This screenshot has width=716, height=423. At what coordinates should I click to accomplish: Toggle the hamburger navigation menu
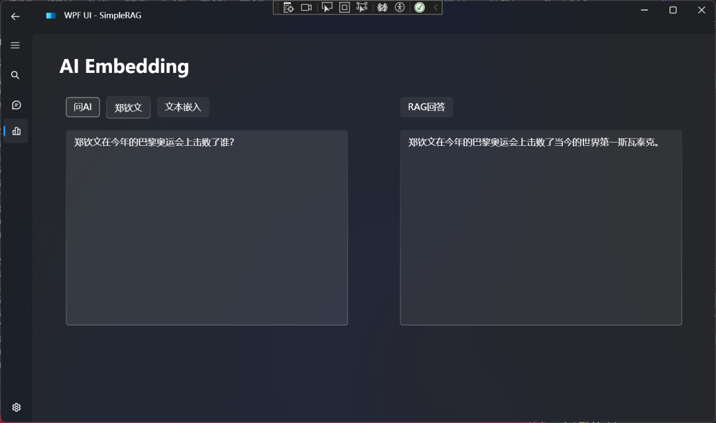point(15,45)
